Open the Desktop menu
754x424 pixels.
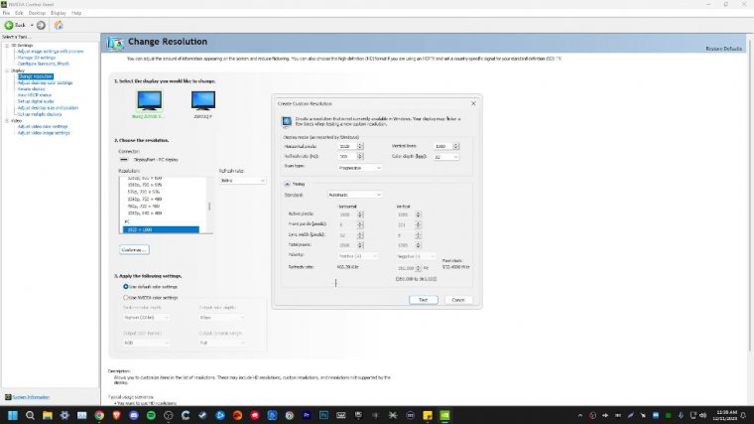36,13
